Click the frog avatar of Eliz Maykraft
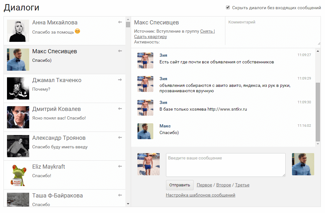Screen dimensions: 325x213 click(18, 175)
